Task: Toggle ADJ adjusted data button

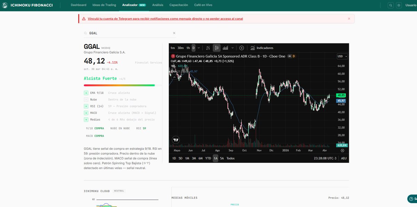Action: (344, 158)
